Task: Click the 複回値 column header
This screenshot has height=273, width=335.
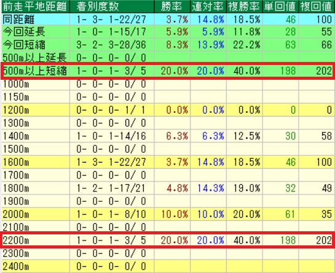Action: pos(317,7)
